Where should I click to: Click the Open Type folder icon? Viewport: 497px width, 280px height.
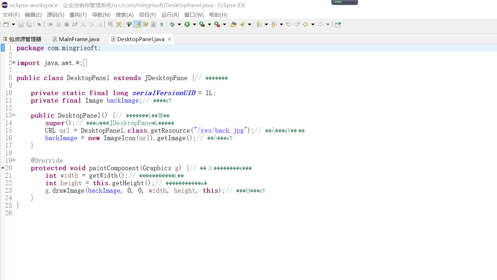(x=233, y=24)
